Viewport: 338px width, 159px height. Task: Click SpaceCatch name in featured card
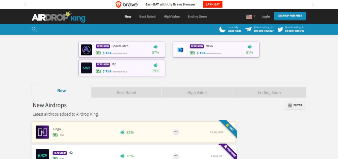pos(120,46)
